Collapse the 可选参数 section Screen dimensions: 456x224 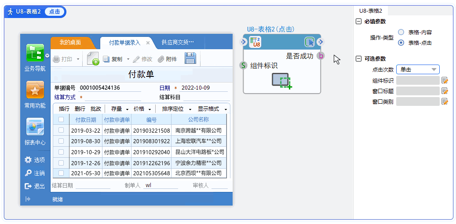358,58
